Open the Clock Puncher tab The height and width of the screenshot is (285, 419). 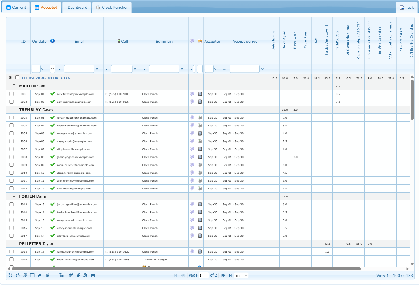pos(112,8)
